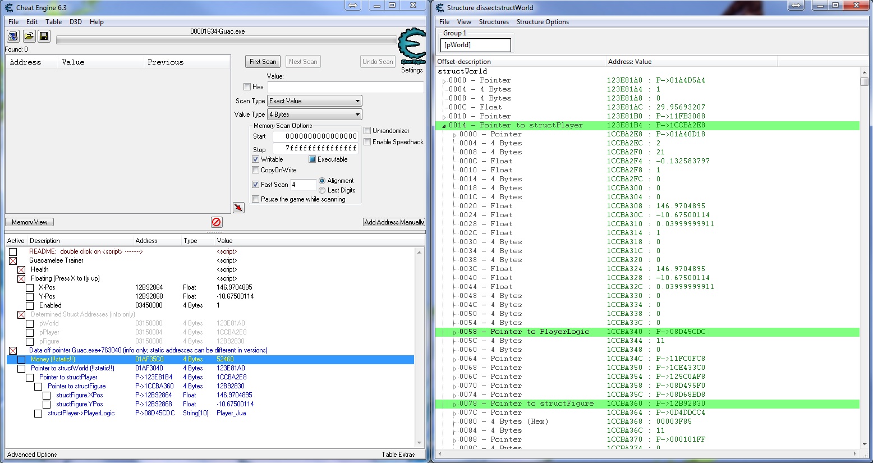Click Cheat Engine title bar icon
873x463 pixels.
point(8,7)
